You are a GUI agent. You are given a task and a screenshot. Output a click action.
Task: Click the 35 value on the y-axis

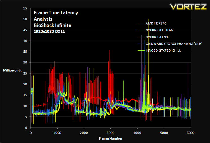click(x=25, y=52)
